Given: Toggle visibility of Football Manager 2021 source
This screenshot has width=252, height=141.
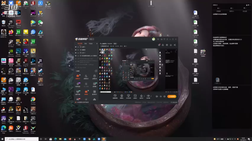Looking at the screenshot, I should coord(76,59).
